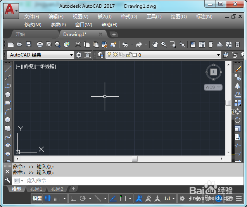Open the application menu A button

click(11, 11)
